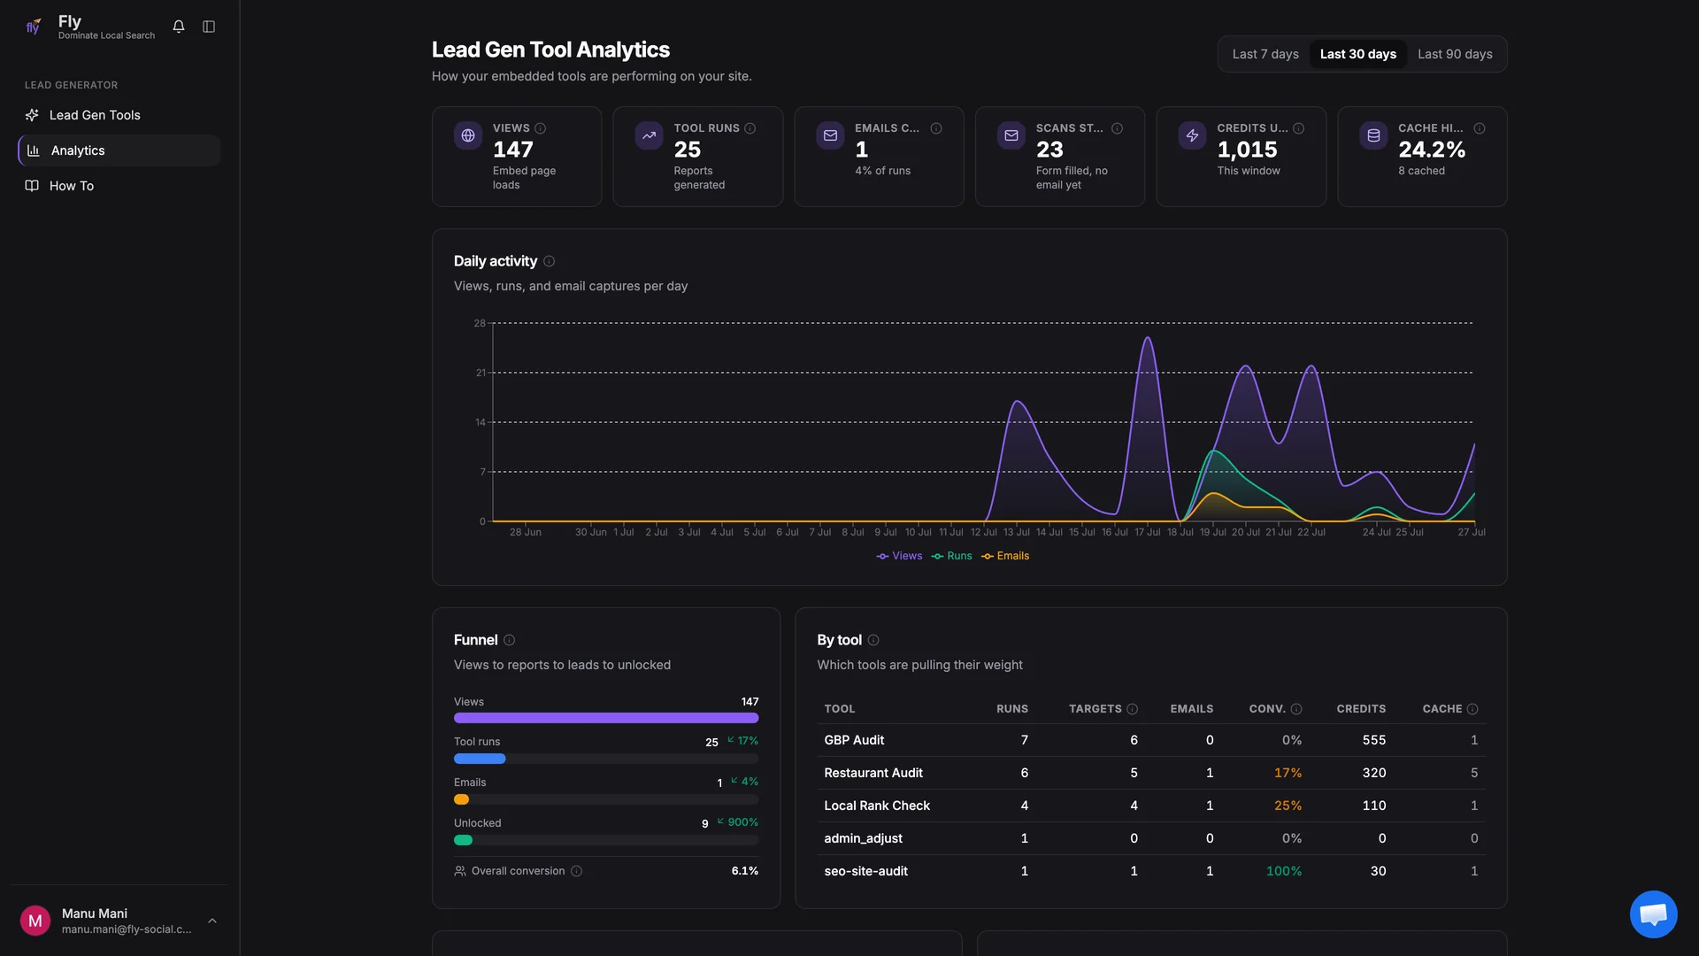Click the 27 Jul axis label

point(1472,532)
